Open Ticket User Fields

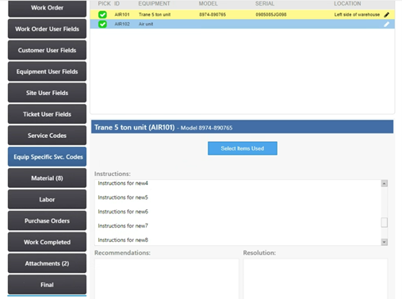coord(47,114)
